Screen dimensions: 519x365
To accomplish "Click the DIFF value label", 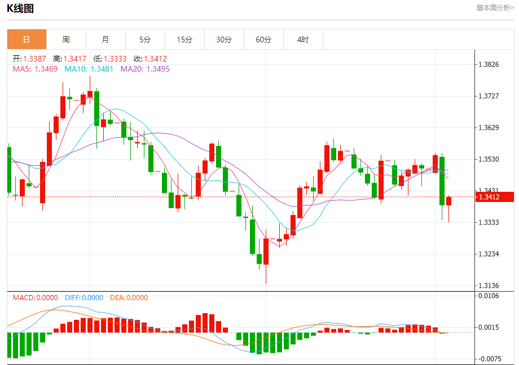I will pos(84,297).
